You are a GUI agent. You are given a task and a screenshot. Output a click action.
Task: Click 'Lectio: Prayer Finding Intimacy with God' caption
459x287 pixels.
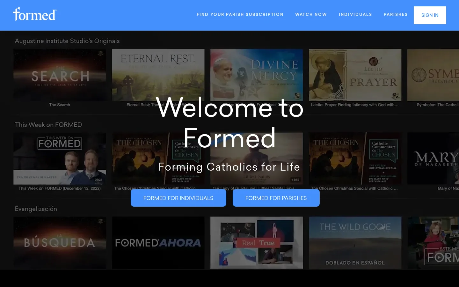(355, 105)
